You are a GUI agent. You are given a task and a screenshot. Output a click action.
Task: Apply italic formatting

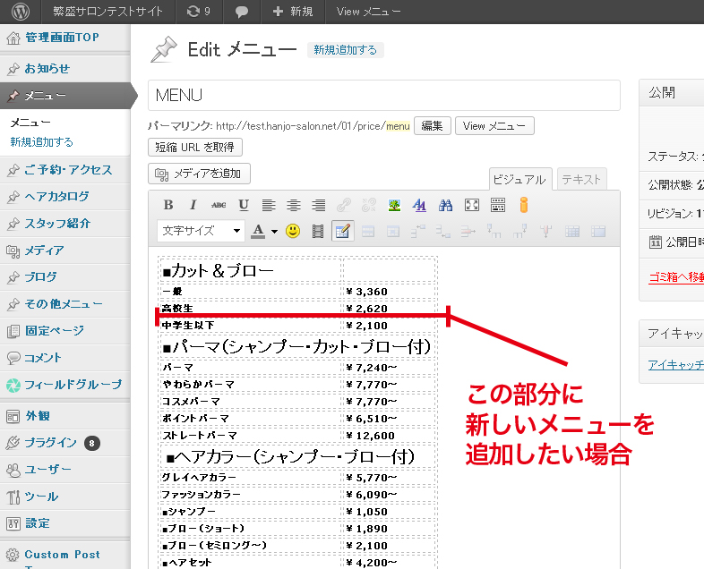click(193, 205)
